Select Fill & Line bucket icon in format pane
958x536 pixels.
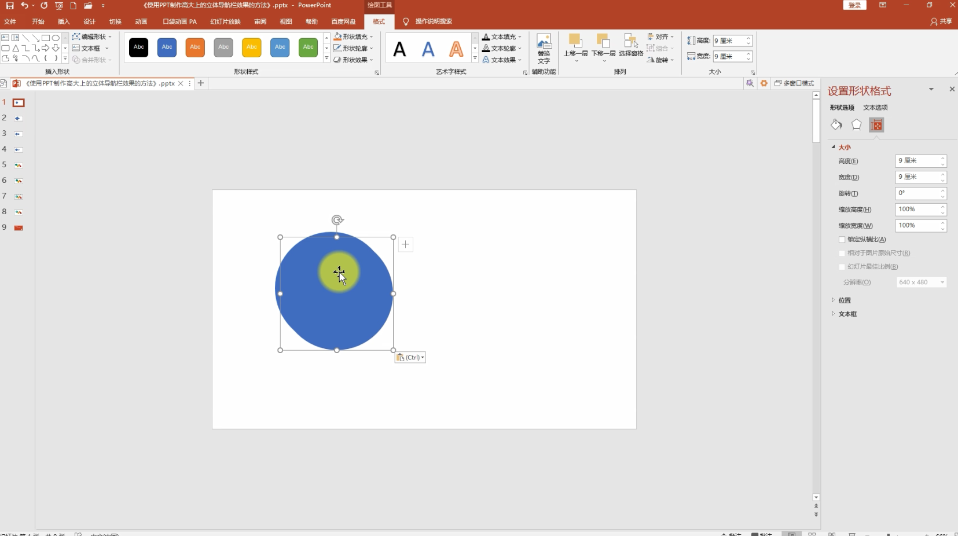(x=836, y=124)
